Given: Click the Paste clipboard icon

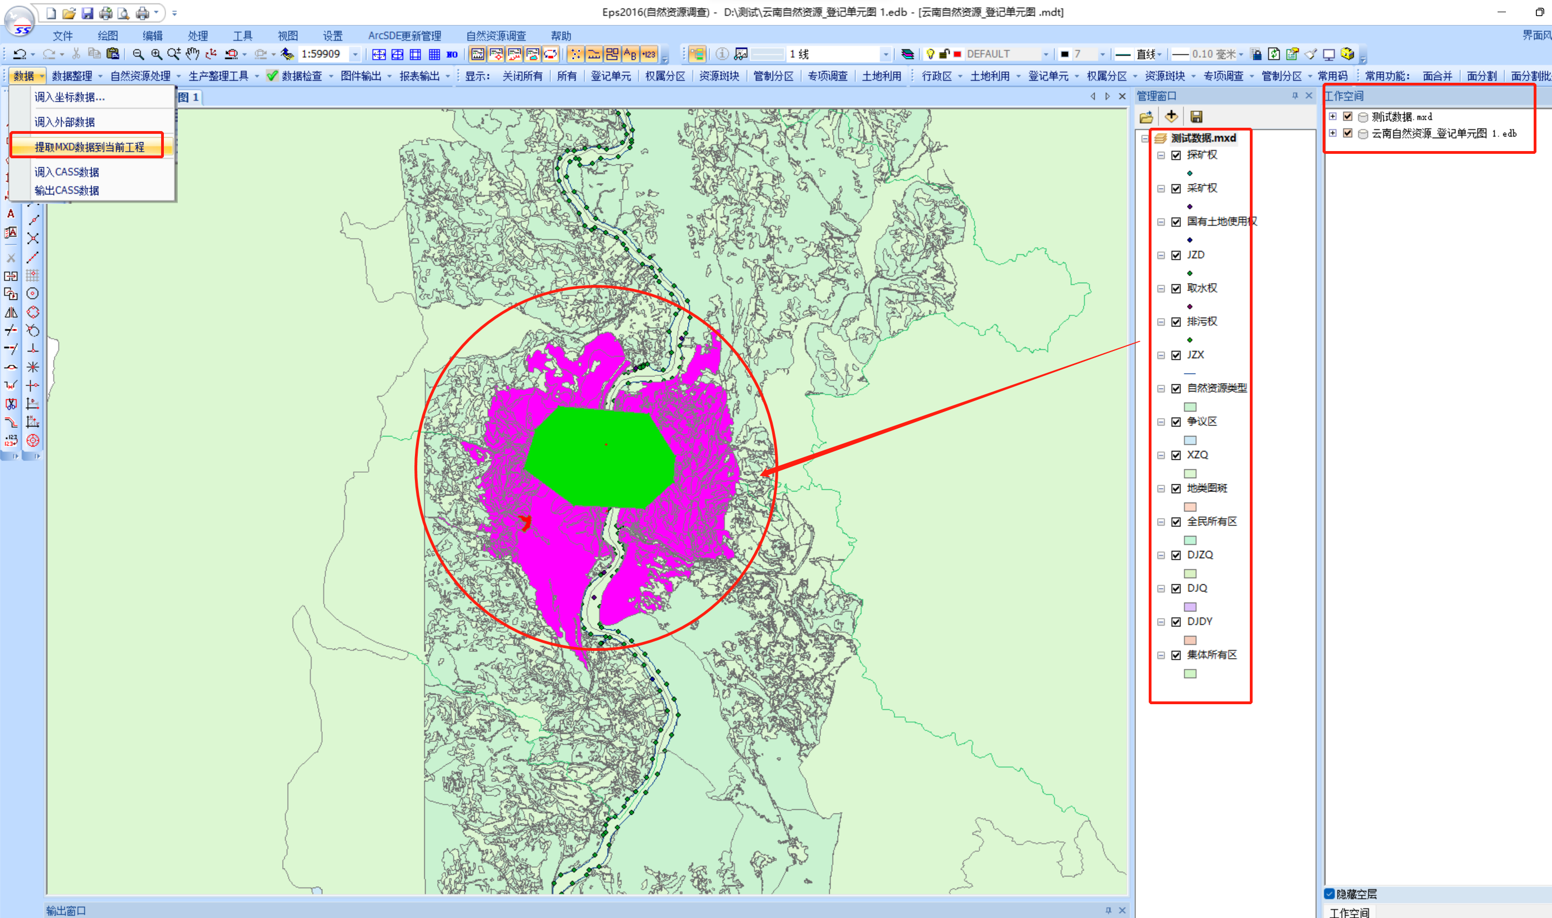Looking at the screenshot, I should click(113, 54).
